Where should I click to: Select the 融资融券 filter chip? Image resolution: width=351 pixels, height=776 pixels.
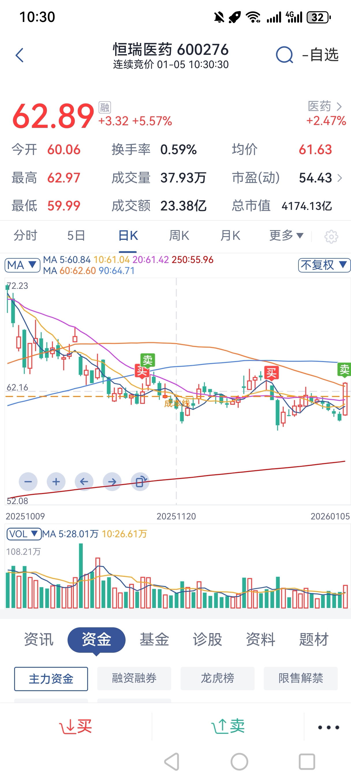[134, 678]
